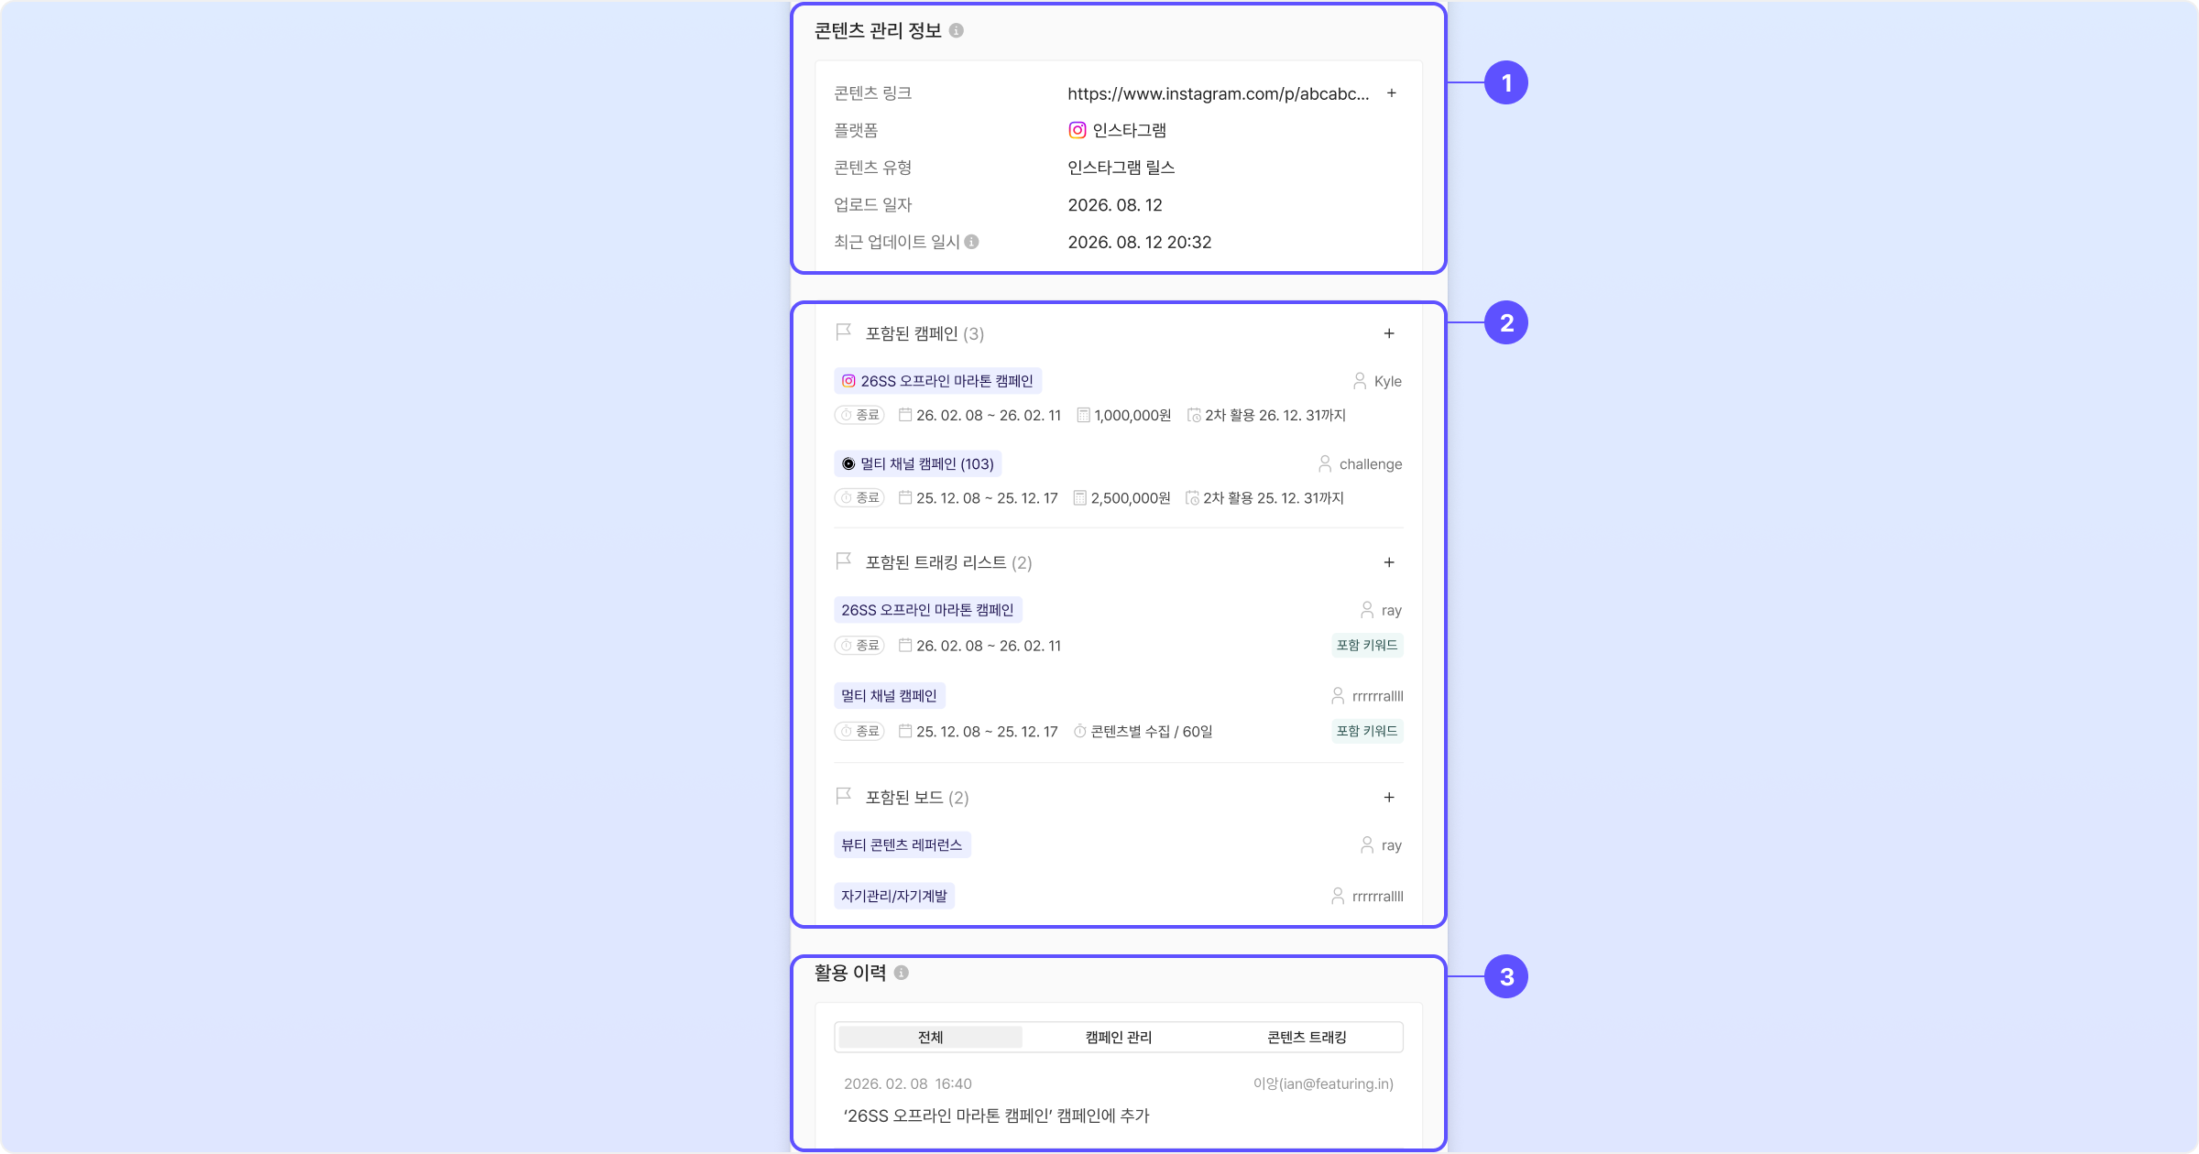Switch to the 전체 tab
The width and height of the screenshot is (2199, 1154).
click(x=930, y=1037)
